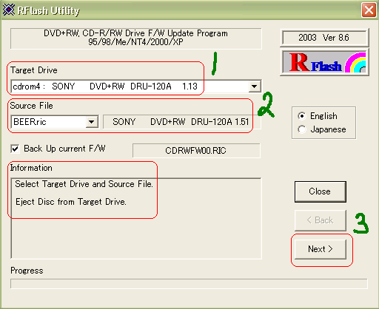Select the English language radio button
Viewport: 379px width, 309px height.
point(302,116)
